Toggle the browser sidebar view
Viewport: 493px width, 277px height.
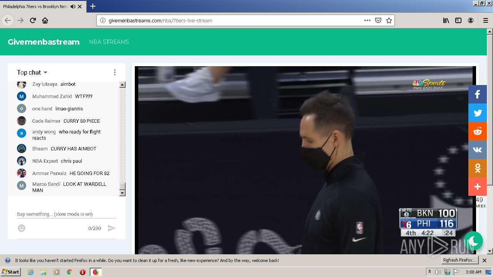pyautogui.click(x=458, y=20)
